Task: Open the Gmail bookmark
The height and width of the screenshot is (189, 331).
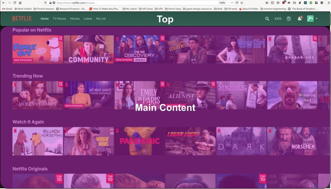Action: point(7,9)
